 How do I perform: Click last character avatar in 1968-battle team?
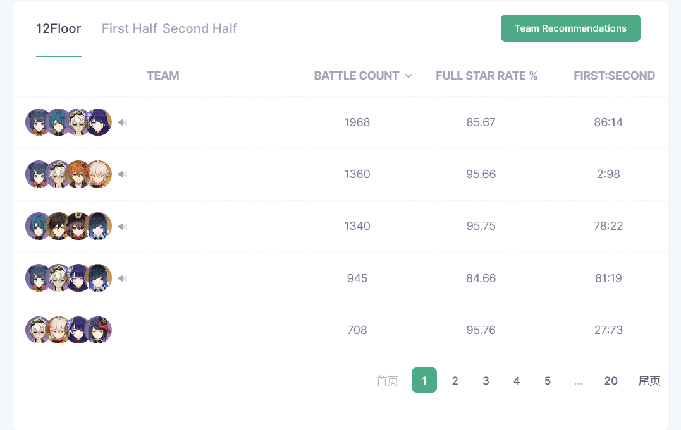click(99, 122)
